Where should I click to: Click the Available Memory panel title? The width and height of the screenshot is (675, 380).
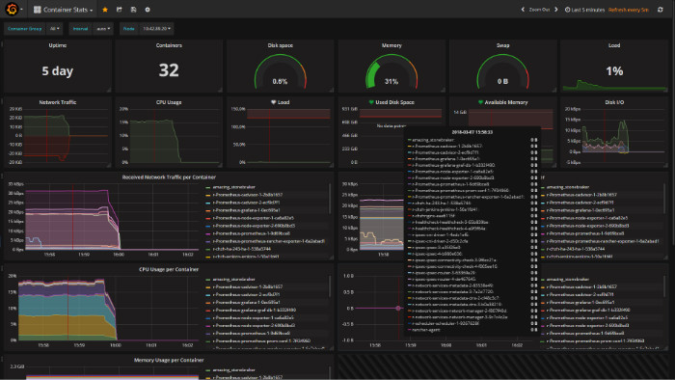[506, 102]
